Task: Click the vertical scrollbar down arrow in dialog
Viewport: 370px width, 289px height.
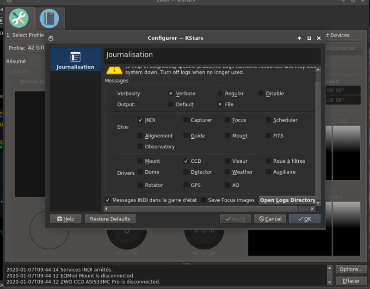Action: pos(318,203)
